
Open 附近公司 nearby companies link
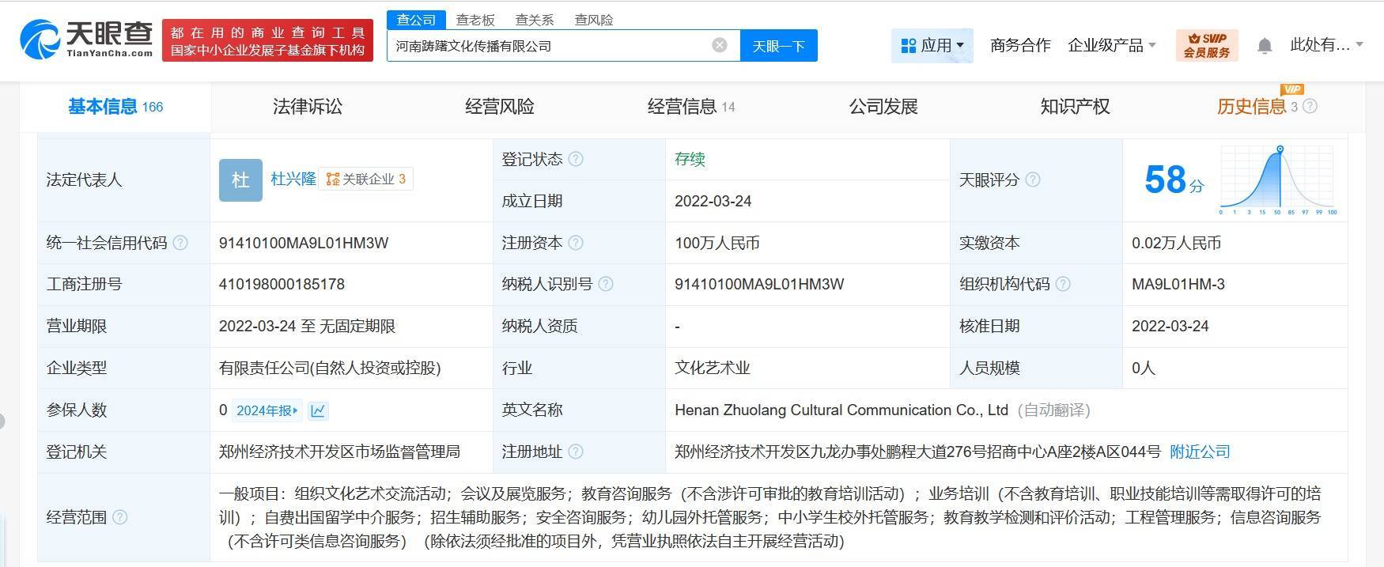tap(1200, 452)
